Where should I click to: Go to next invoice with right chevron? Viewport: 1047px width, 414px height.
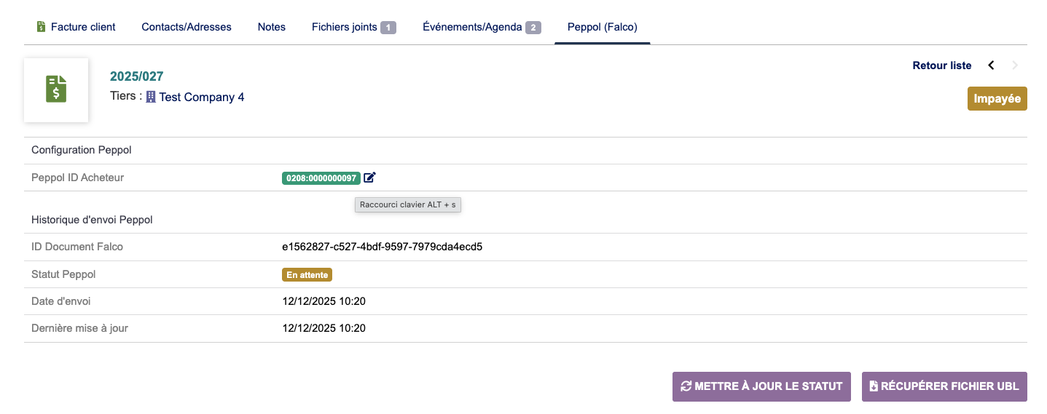[x=1015, y=65]
